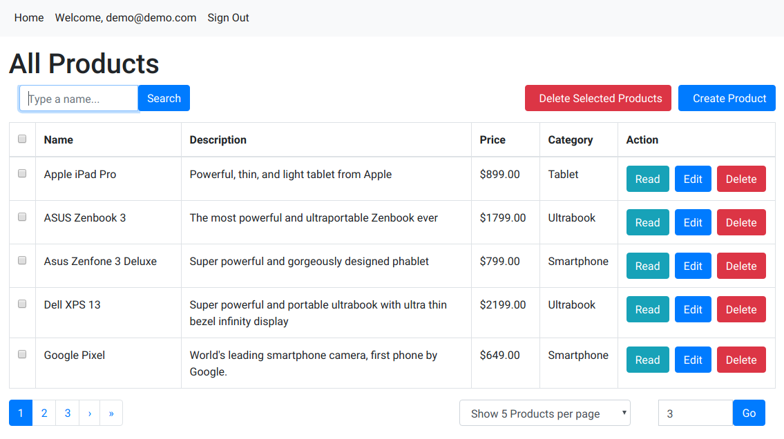Tick the select-all checkbox in table header
The image size is (784, 439).
pyautogui.click(x=22, y=139)
